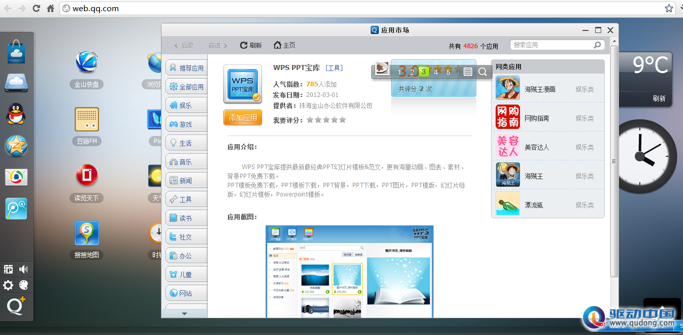Open the App Store shopping bag dock icon
The width and height of the screenshot is (683, 335).
coord(16,52)
